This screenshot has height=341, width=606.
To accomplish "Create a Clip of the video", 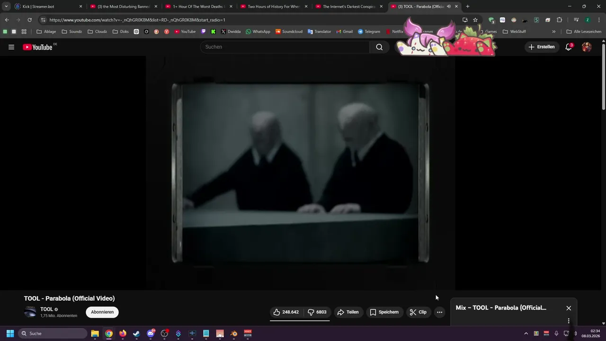I will point(418,312).
